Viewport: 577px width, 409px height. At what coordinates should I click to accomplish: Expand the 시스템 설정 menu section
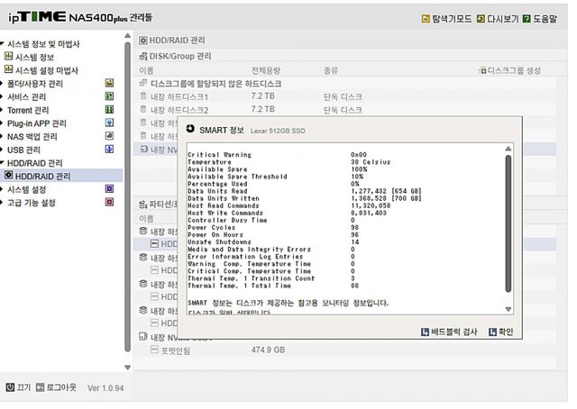tap(3, 190)
